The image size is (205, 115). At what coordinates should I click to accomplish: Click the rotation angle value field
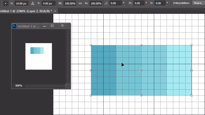(115, 3)
